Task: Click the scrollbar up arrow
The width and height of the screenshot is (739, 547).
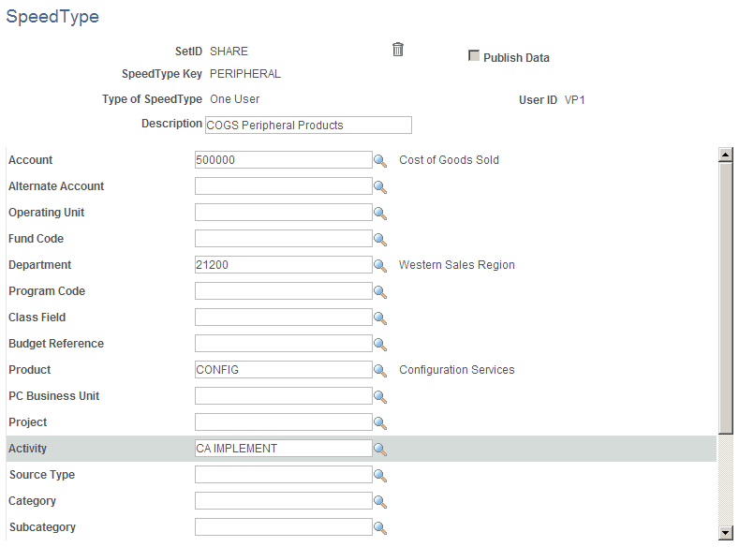Action: tap(725, 155)
